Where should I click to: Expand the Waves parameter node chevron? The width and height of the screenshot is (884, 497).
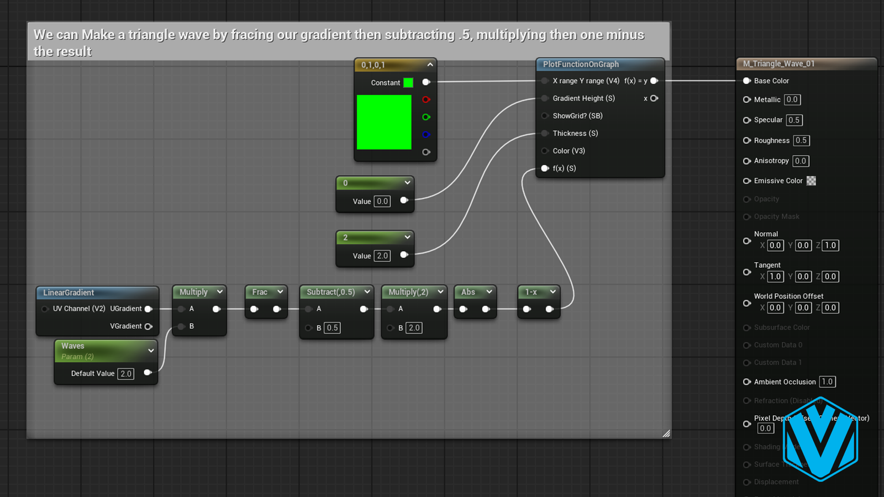click(x=151, y=351)
